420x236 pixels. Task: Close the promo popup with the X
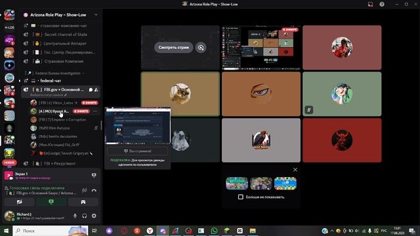point(295,170)
